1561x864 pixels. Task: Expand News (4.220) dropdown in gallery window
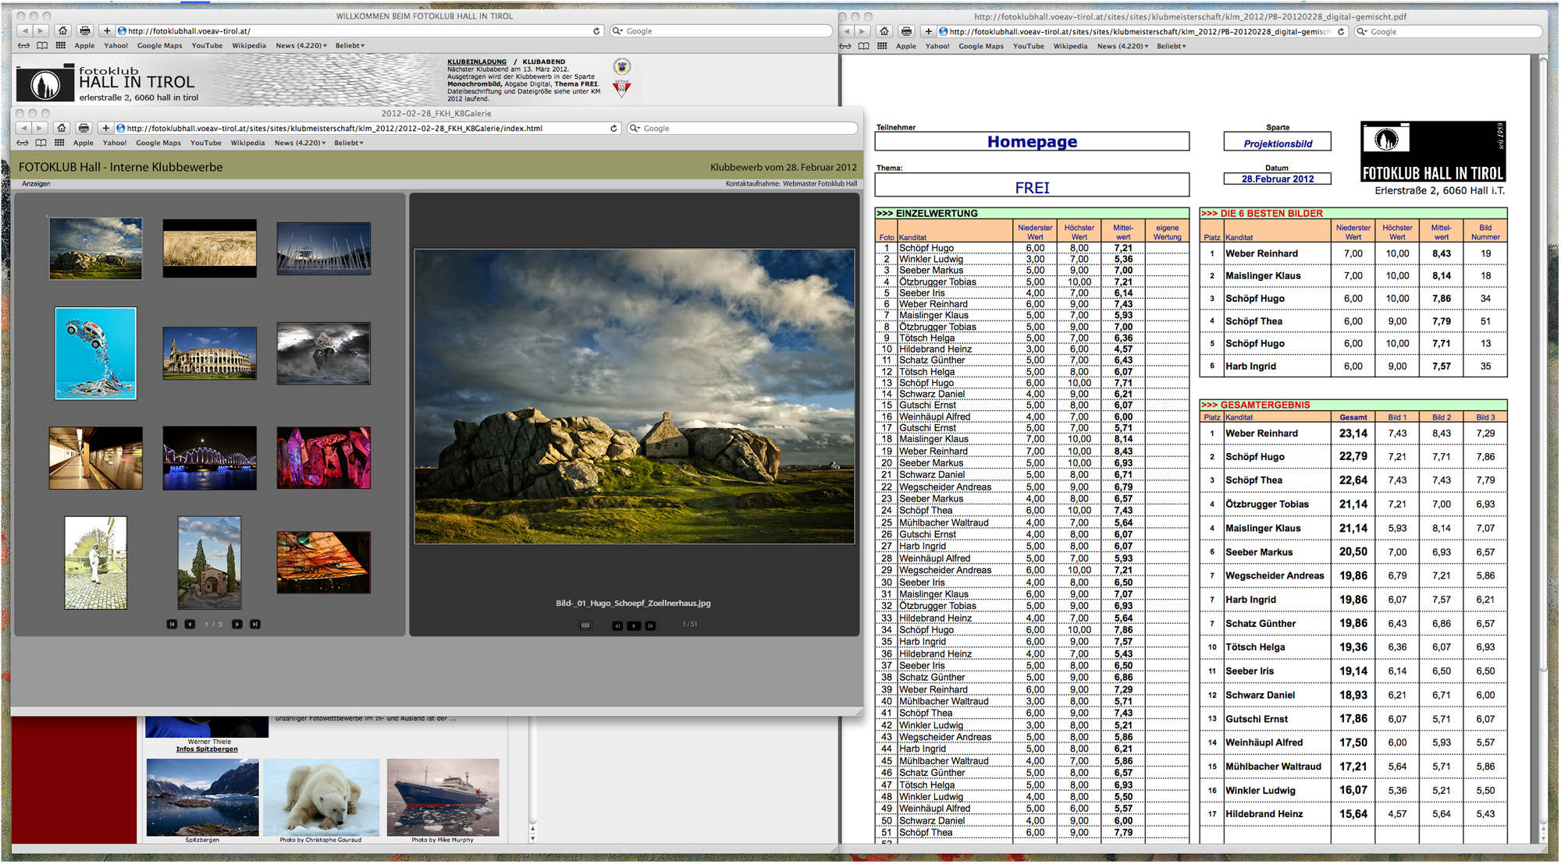click(300, 143)
